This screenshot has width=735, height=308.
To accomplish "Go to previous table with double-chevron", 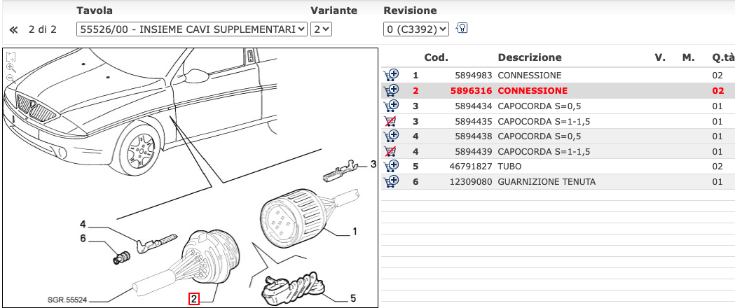I will pos(13,29).
